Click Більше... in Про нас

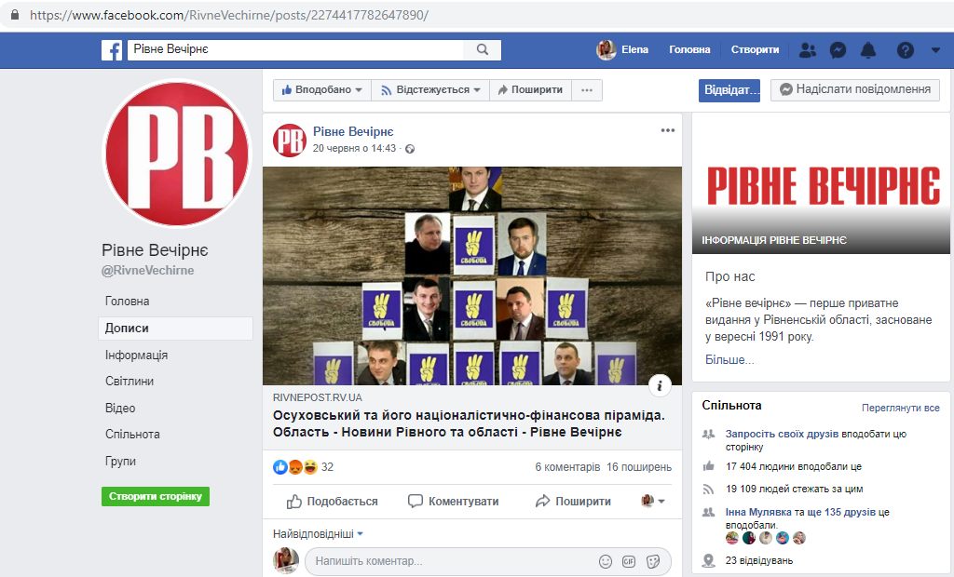(729, 360)
